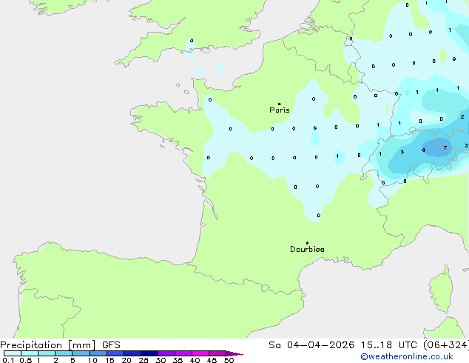Click the precipitation value 2 at the map's east edge
This screenshot has width=469, height=363.
(462, 116)
